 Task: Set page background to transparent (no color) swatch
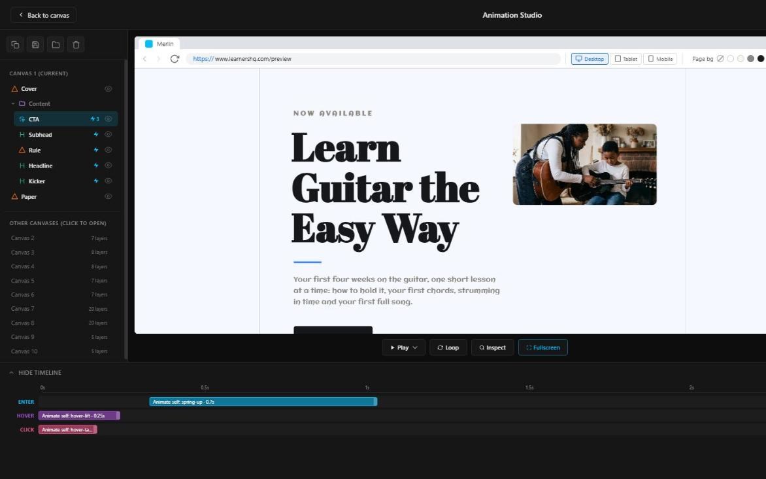coord(720,59)
